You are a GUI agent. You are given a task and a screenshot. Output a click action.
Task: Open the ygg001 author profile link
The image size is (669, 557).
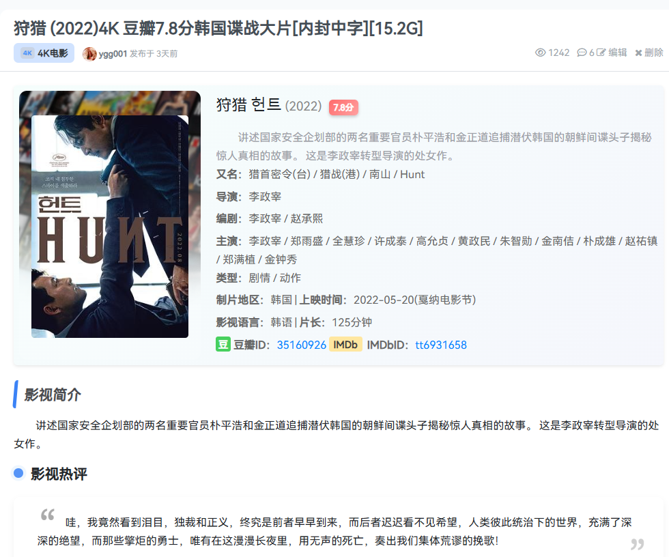pos(113,54)
